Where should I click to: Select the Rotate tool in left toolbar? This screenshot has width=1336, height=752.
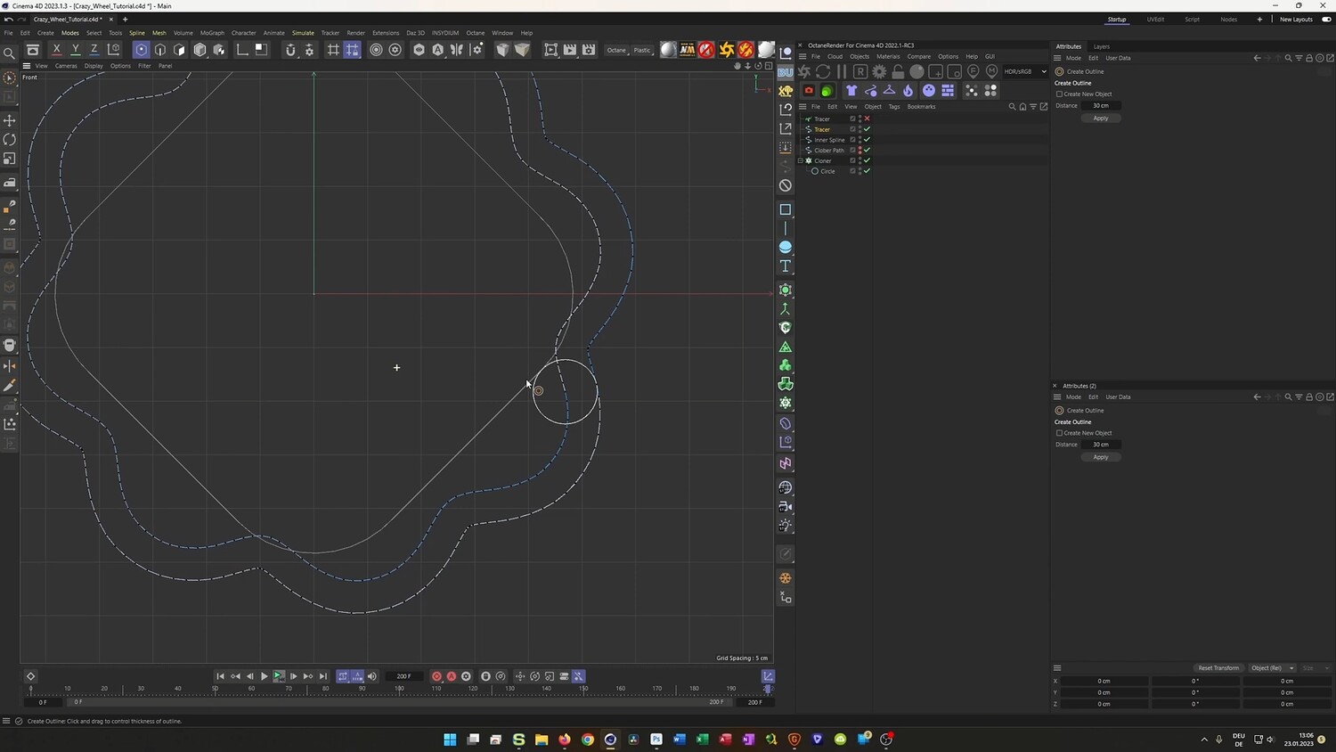click(10, 139)
